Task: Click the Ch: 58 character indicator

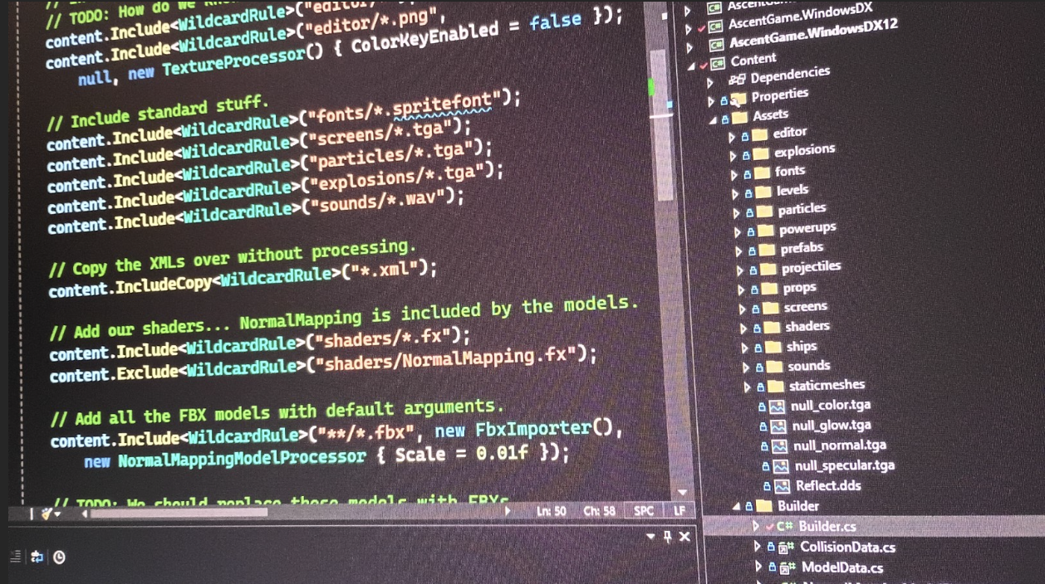Action: [599, 512]
